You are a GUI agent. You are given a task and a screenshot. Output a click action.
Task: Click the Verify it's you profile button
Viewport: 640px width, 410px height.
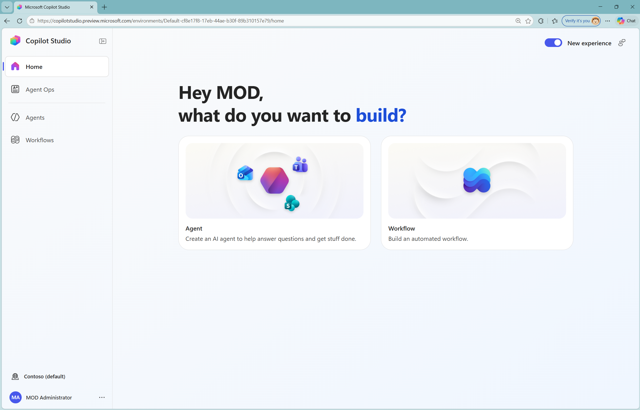tap(581, 21)
